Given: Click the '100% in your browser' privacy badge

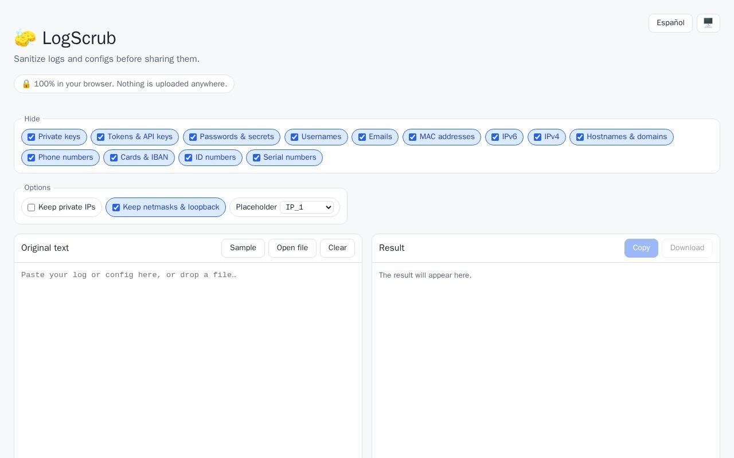Looking at the screenshot, I should [x=124, y=84].
